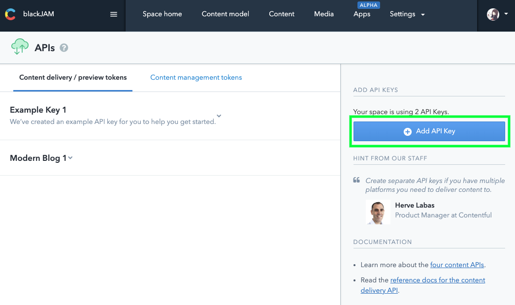Click the ALPHA badge above Apps

coord(369,5)
